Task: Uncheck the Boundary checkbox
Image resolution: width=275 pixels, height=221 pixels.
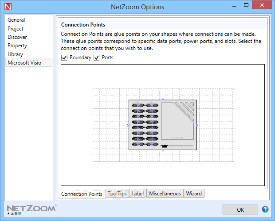Action: (x=64, y=57)
